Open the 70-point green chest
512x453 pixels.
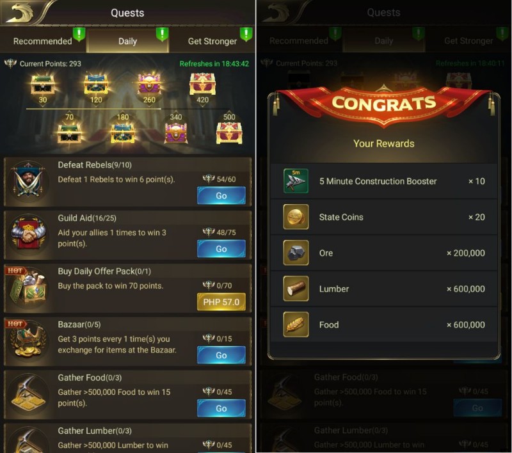69,133
